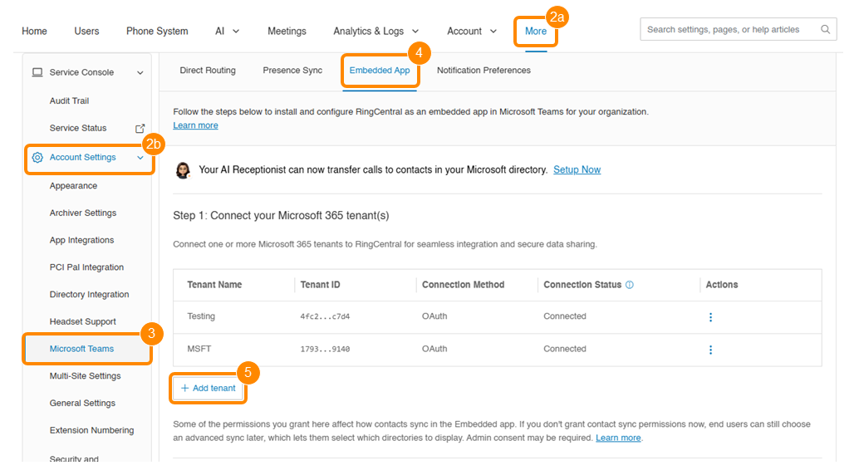Click the Connection Status column header
Viewport: 859px width, 475px height.
point(582,285)
